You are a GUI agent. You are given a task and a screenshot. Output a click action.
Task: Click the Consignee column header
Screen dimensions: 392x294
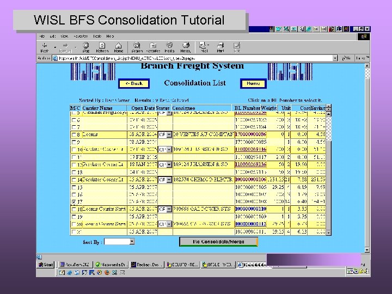click(183, 108)
